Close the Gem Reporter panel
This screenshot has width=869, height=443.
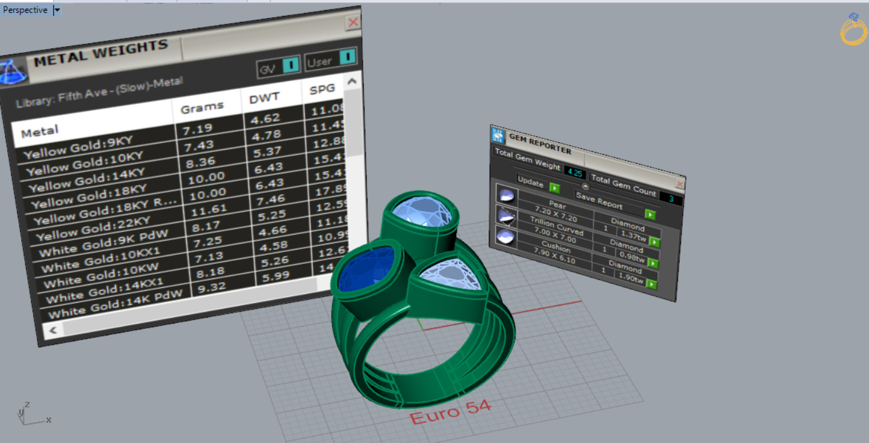pyautogui.click(x=680, y=185)
